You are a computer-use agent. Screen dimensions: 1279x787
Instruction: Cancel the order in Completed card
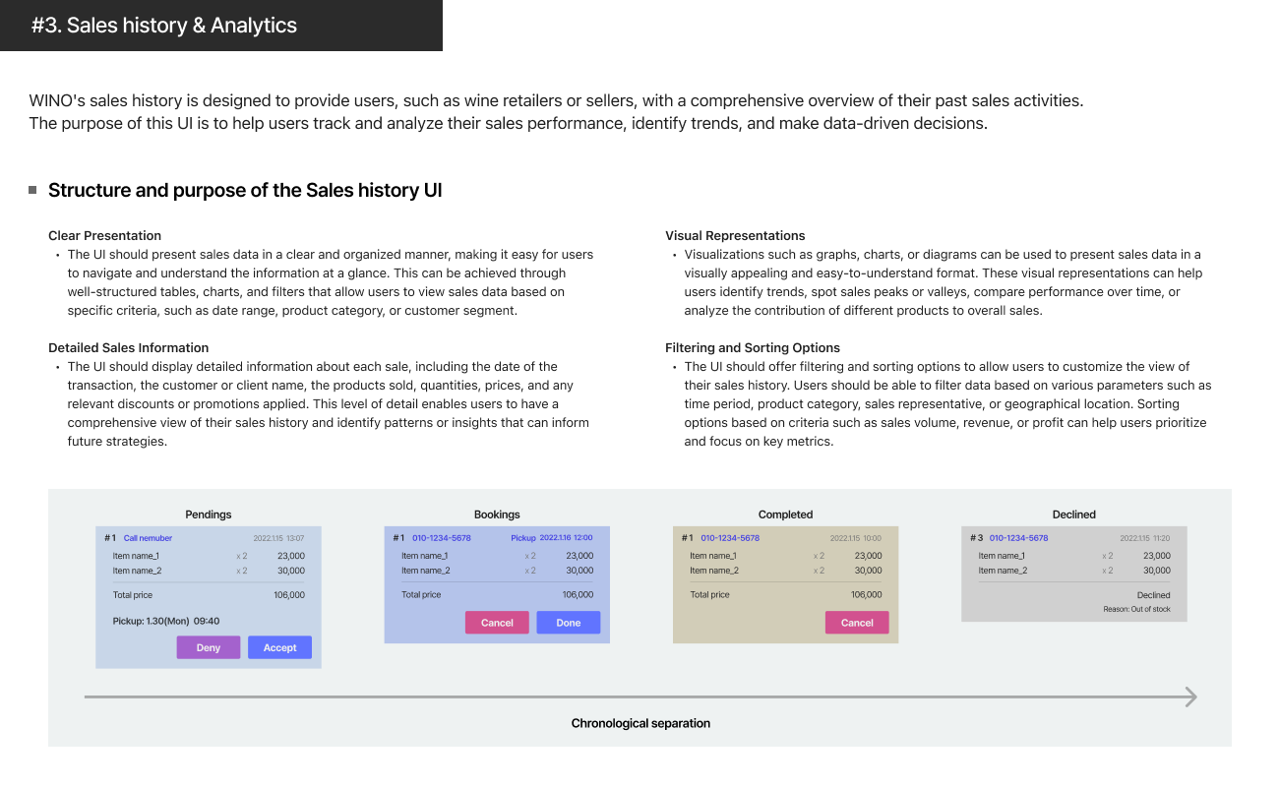pyautogui.click(x=856, y=623)
